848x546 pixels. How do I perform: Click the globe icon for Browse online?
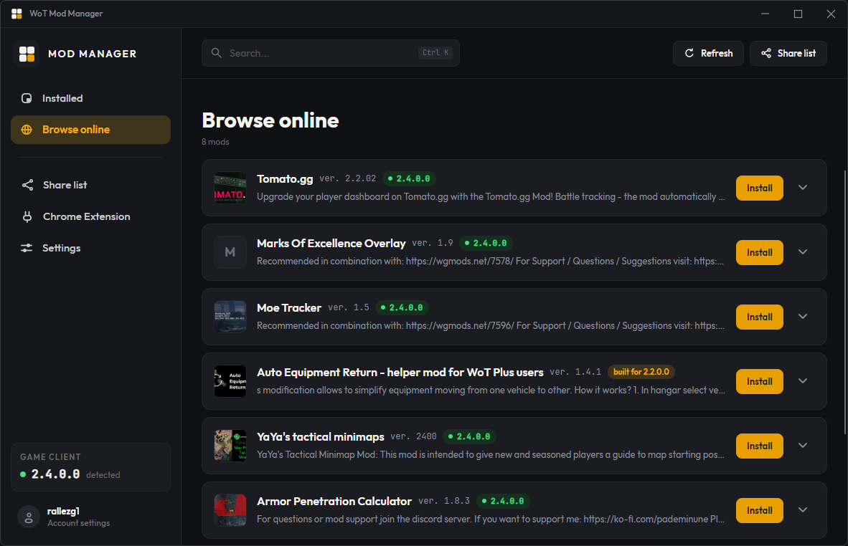pyautogui.click(x=27, y=130)
